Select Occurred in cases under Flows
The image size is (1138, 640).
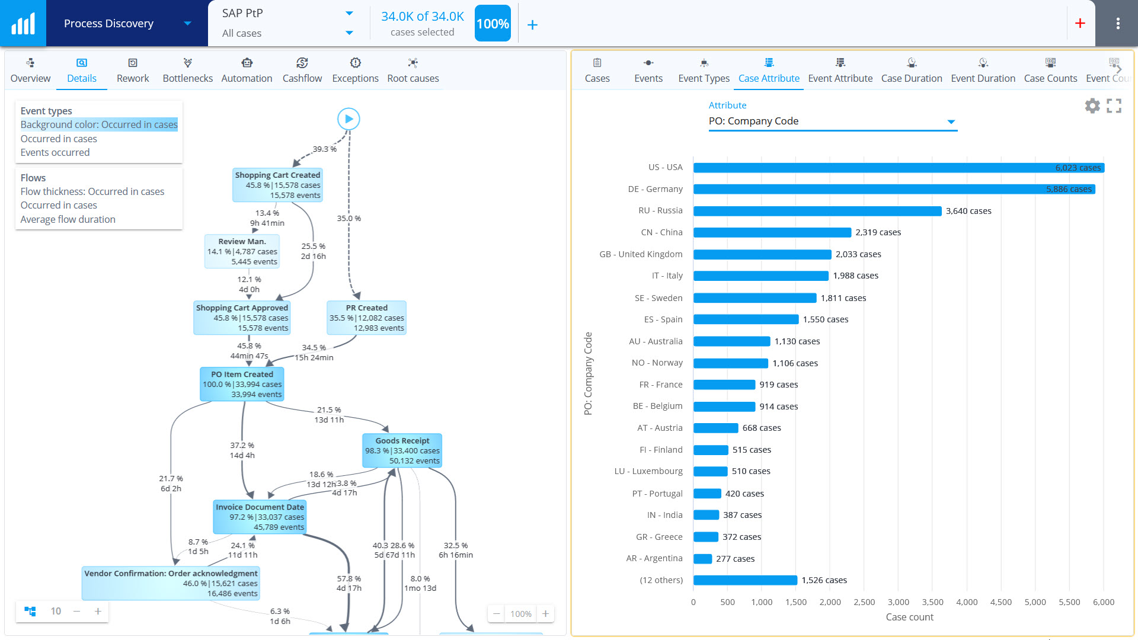(x=59, y=205)
